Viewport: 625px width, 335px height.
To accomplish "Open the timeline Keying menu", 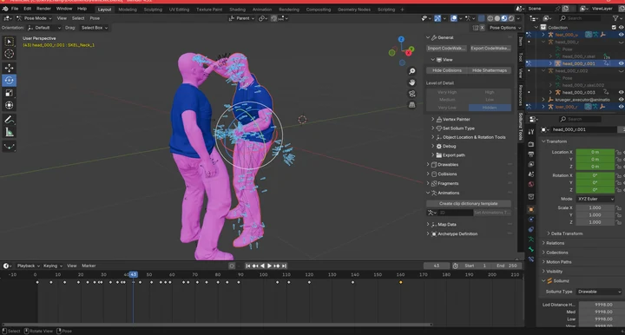I will [x=52, y=266].
